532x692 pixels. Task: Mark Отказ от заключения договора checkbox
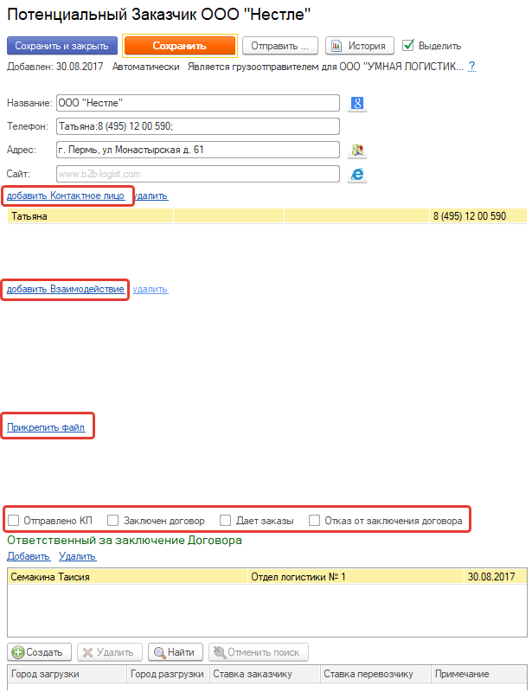tap(314, 521)
